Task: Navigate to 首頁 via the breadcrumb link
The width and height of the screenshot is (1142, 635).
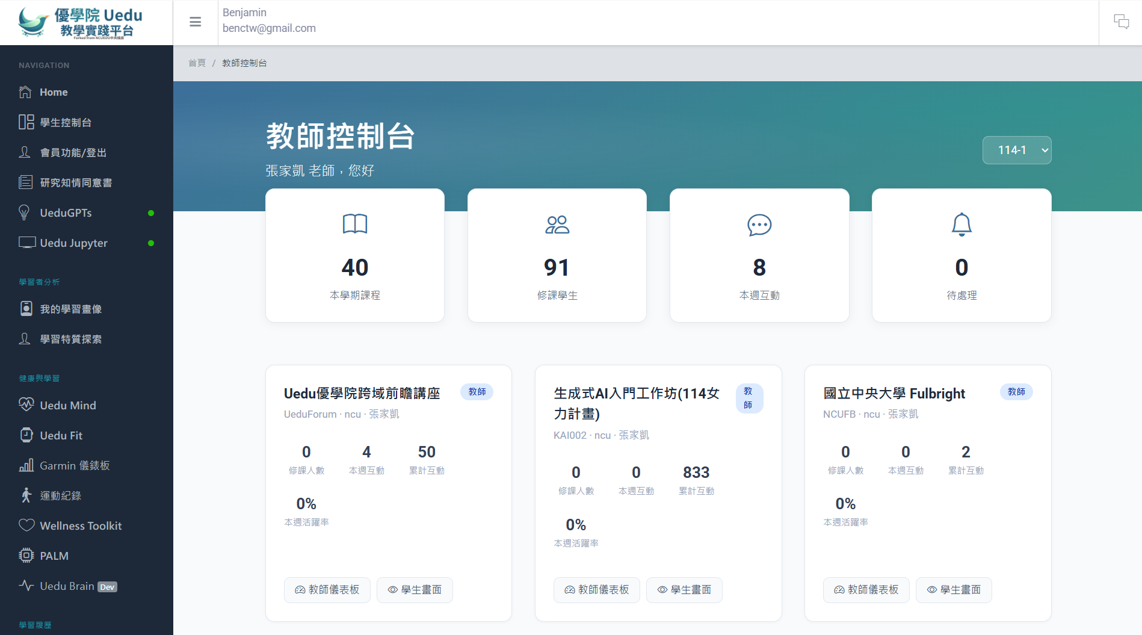Action: click(x=197, y=62)
